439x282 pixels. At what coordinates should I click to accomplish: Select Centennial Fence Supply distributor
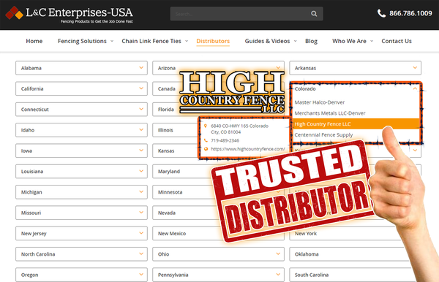(x=323, y=134)
